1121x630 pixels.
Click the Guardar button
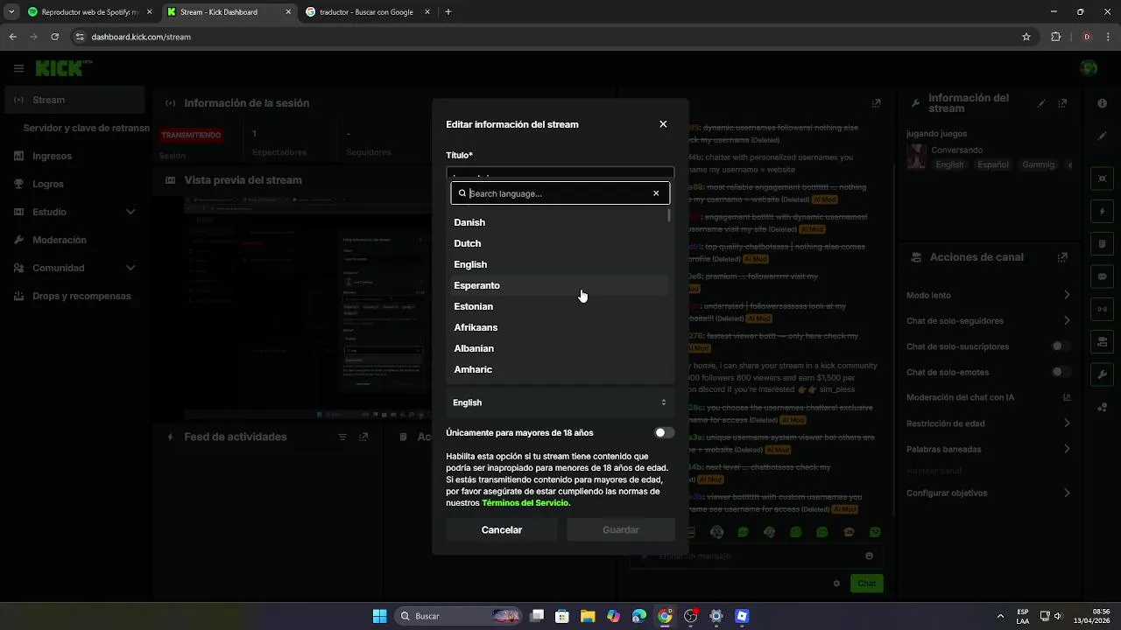tap(621, 529)
